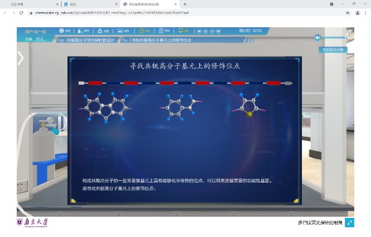
Task: Reload the page with browser refresh icon
Action: [x=21, y=12]
